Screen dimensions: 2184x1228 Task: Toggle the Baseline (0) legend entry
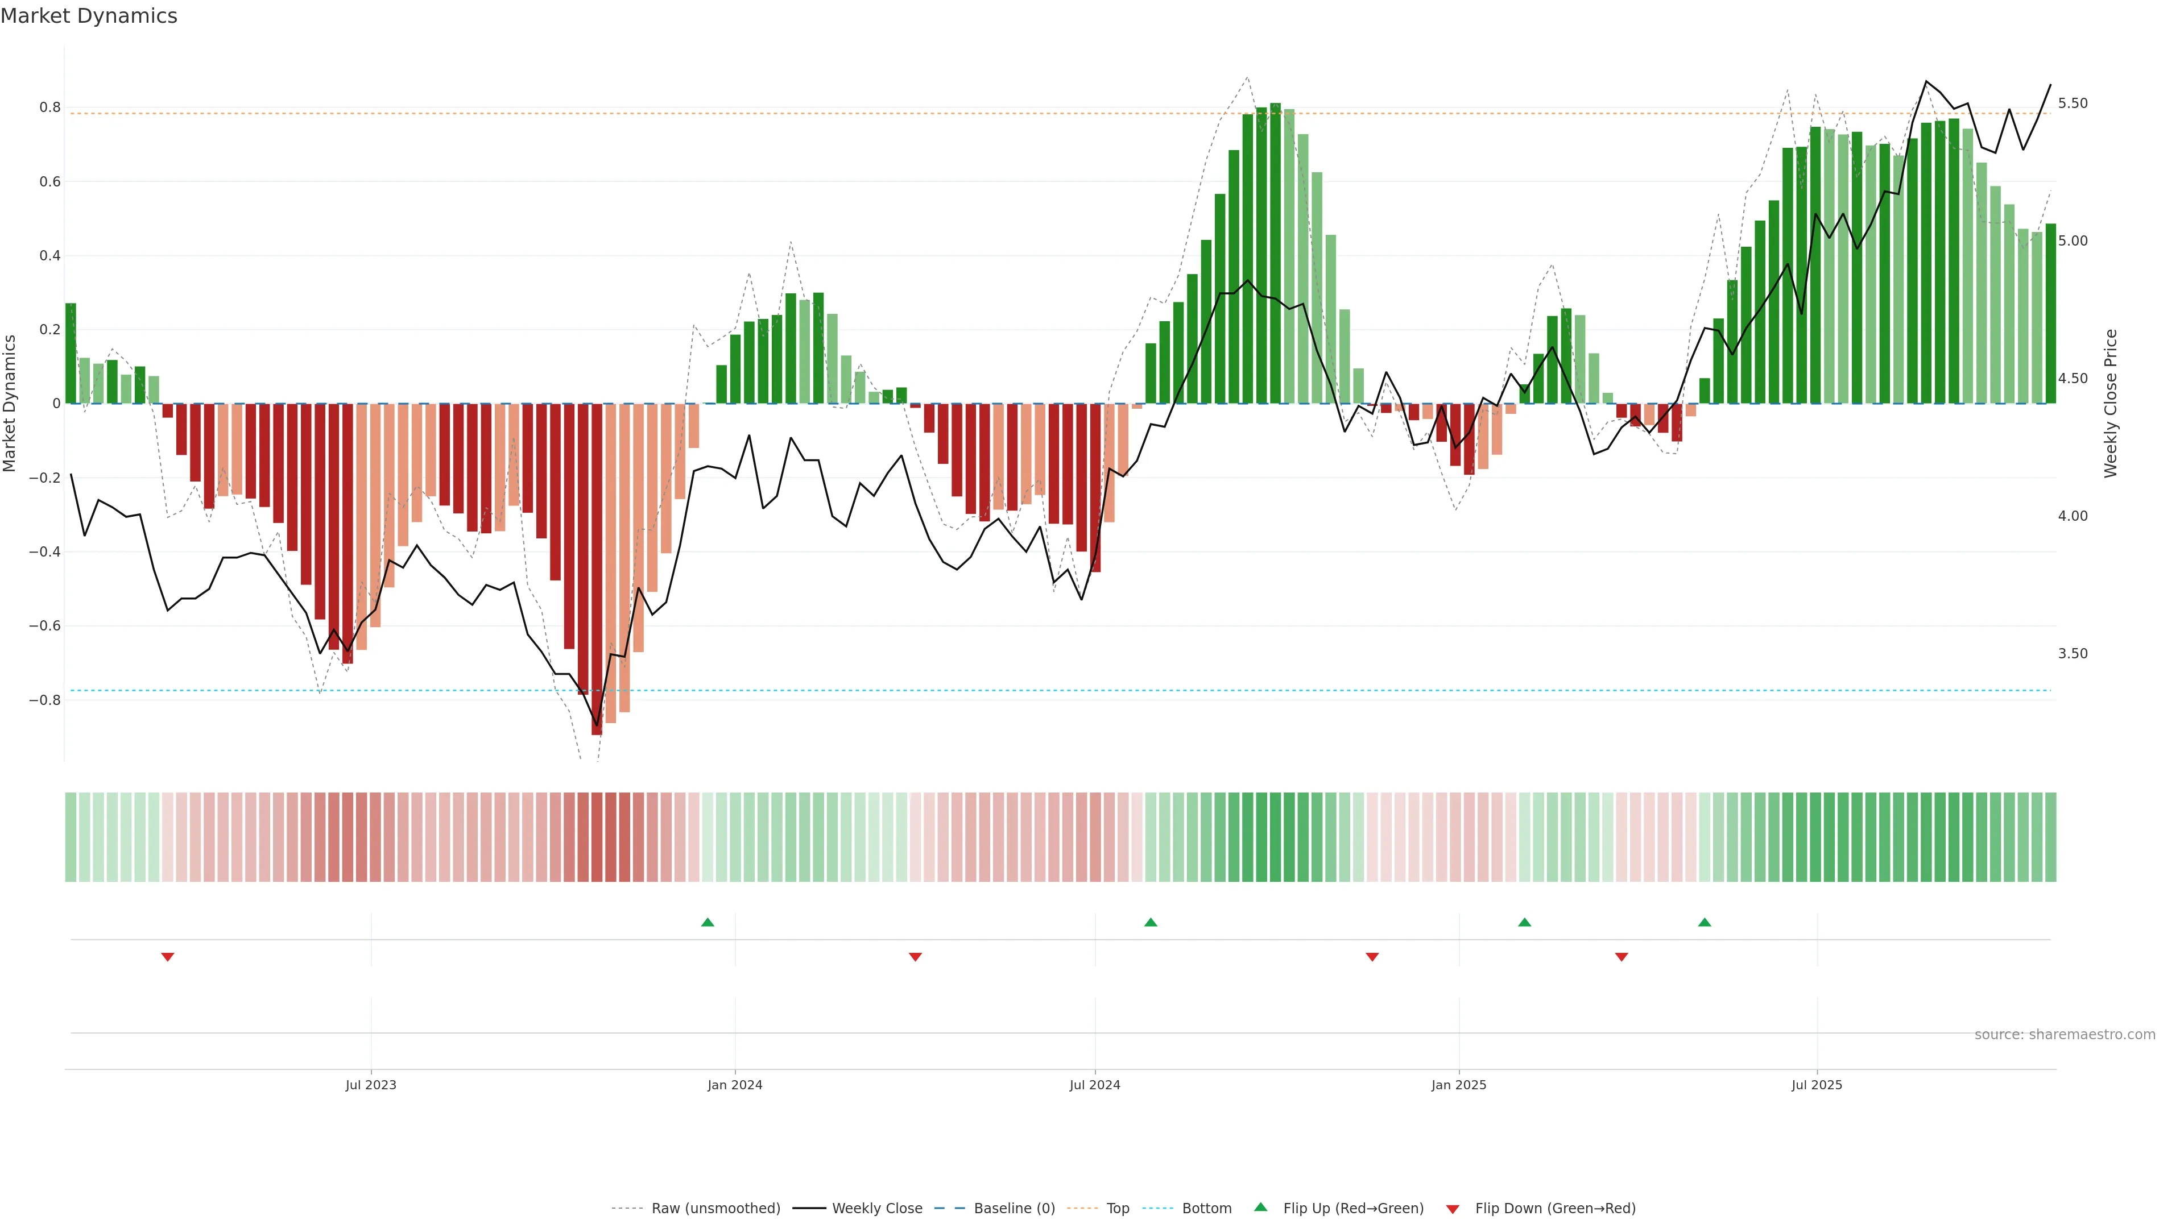tap(1014, 1209)
